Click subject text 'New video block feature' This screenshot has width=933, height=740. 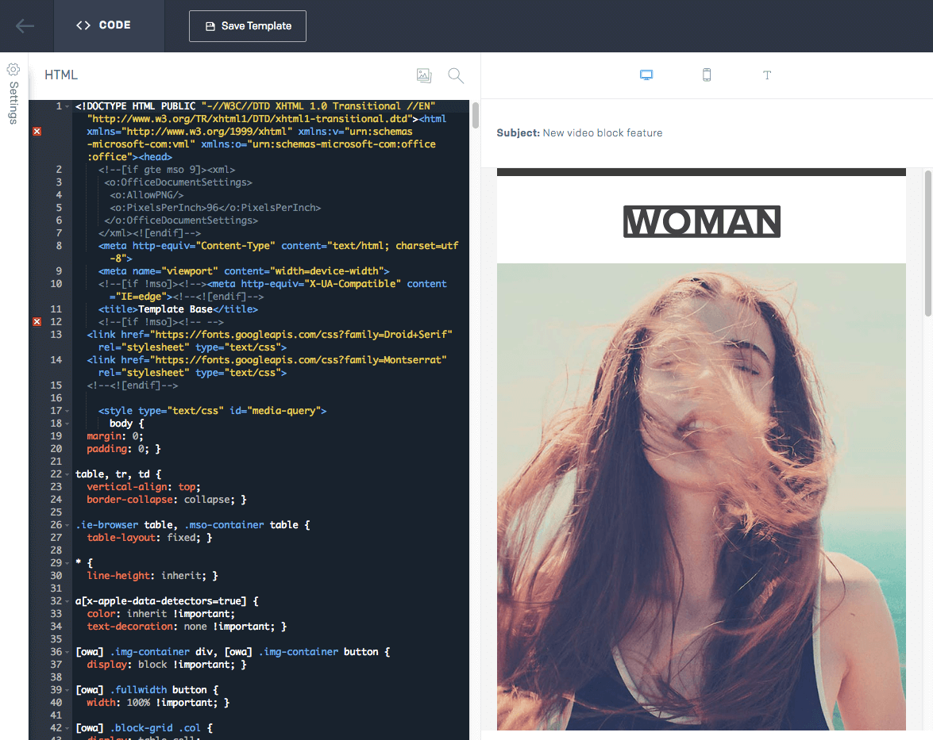click(602, 133)
